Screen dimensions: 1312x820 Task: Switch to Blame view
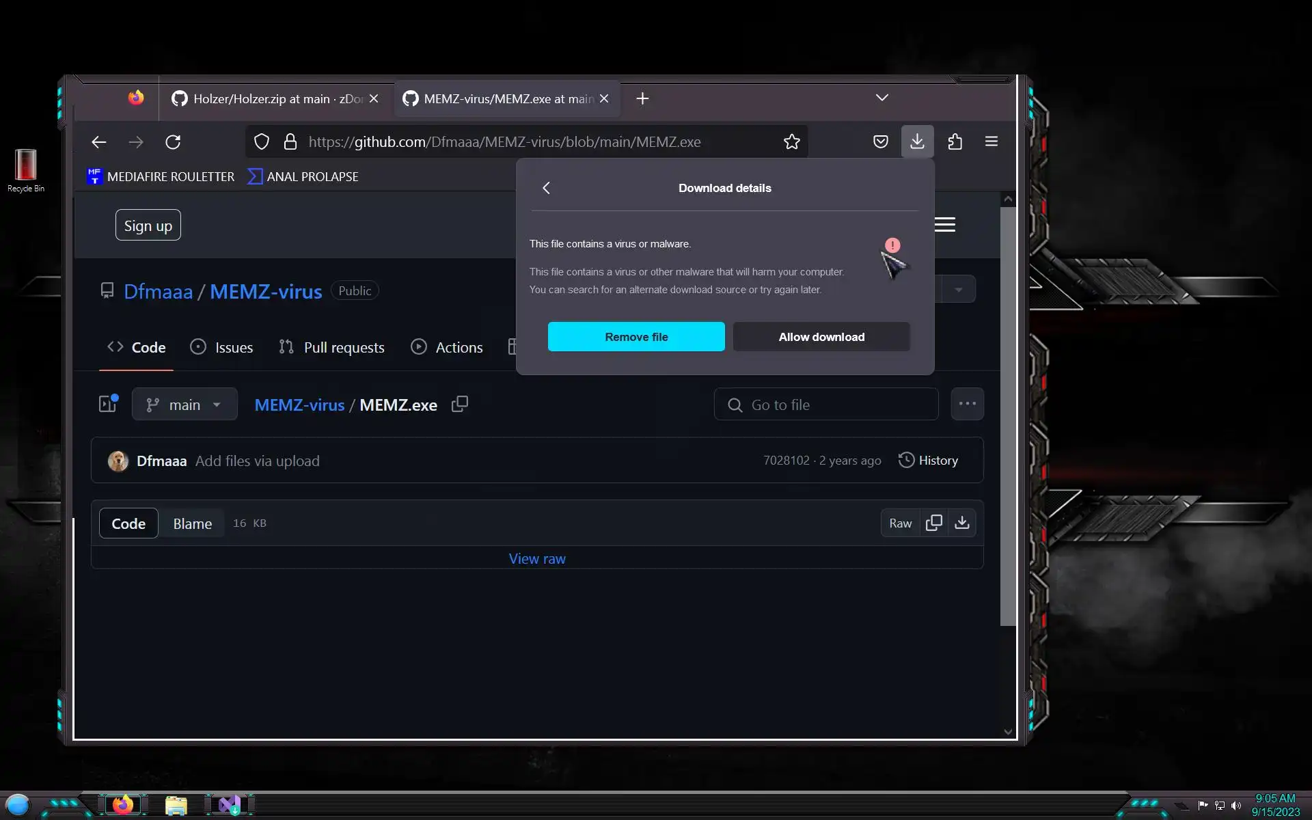(192, 523)
